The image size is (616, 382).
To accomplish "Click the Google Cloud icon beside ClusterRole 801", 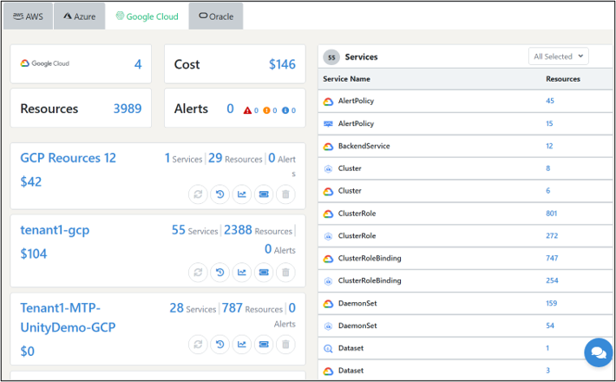I will coord(328,214).
